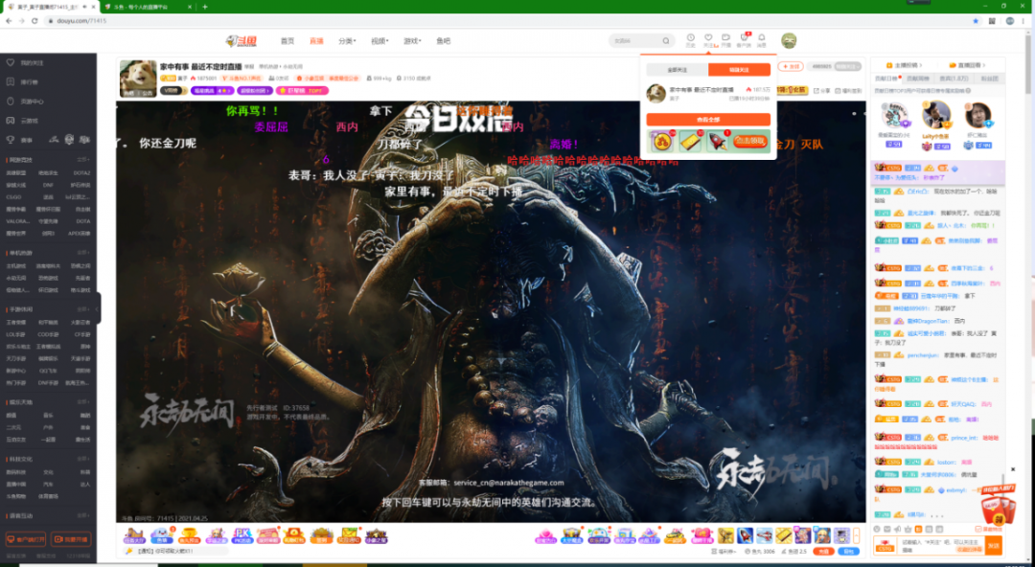Viewport: 1035px width, 567px height.
Task: Click the rocket gift in follow popup
Action: pyautogui.click(x=717, y=141)
